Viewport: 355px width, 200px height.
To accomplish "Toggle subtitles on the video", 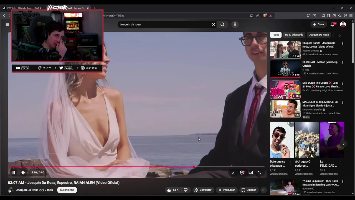I will click(233, 172).
